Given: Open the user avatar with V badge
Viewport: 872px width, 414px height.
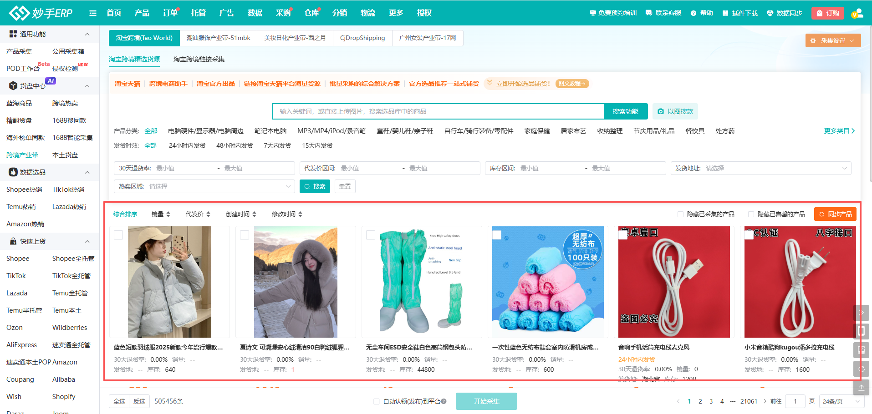Looking at the screenshot, I should (x=857, y=13).
